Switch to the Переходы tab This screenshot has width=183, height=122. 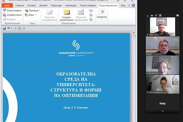tap(56, 5)
